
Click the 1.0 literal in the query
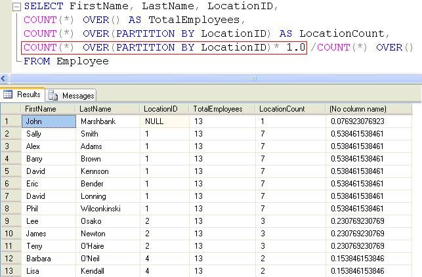pos(295,47)
